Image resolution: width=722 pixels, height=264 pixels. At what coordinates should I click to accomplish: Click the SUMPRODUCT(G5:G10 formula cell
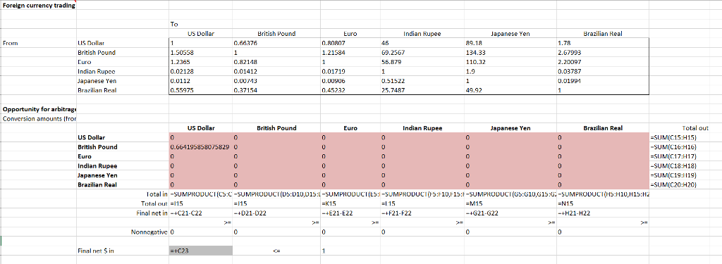click(x=510, y=194)
